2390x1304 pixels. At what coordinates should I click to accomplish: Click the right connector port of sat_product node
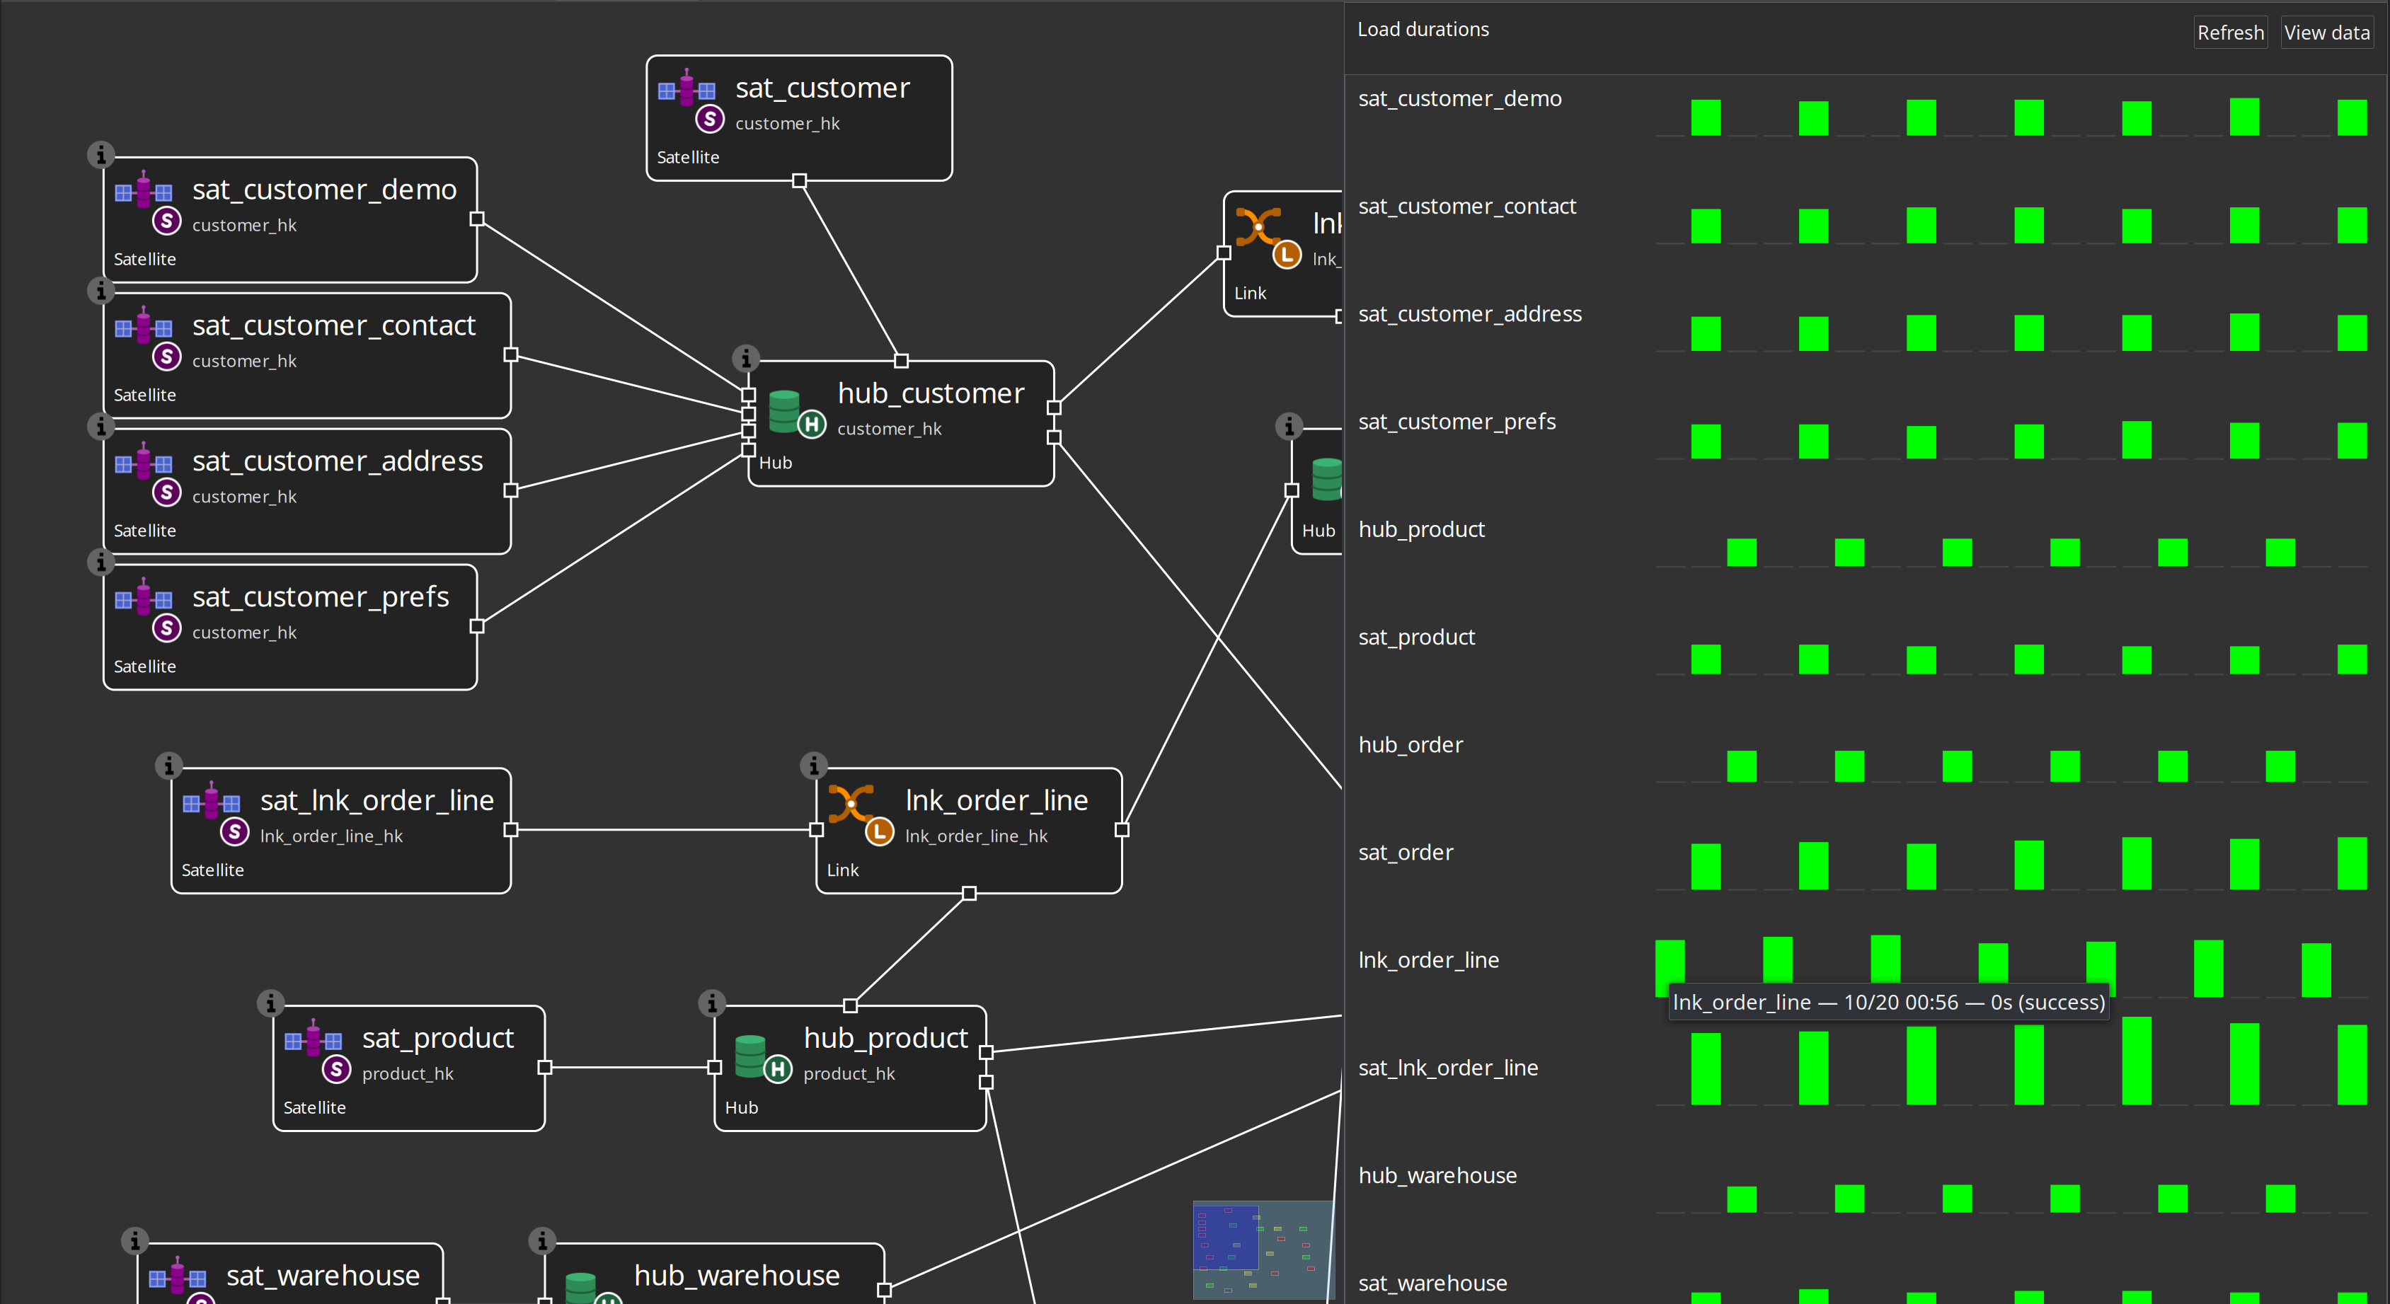click(x=545, y=1068)
